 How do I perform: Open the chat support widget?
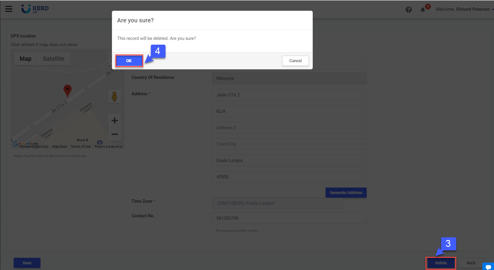pos(488,266)
